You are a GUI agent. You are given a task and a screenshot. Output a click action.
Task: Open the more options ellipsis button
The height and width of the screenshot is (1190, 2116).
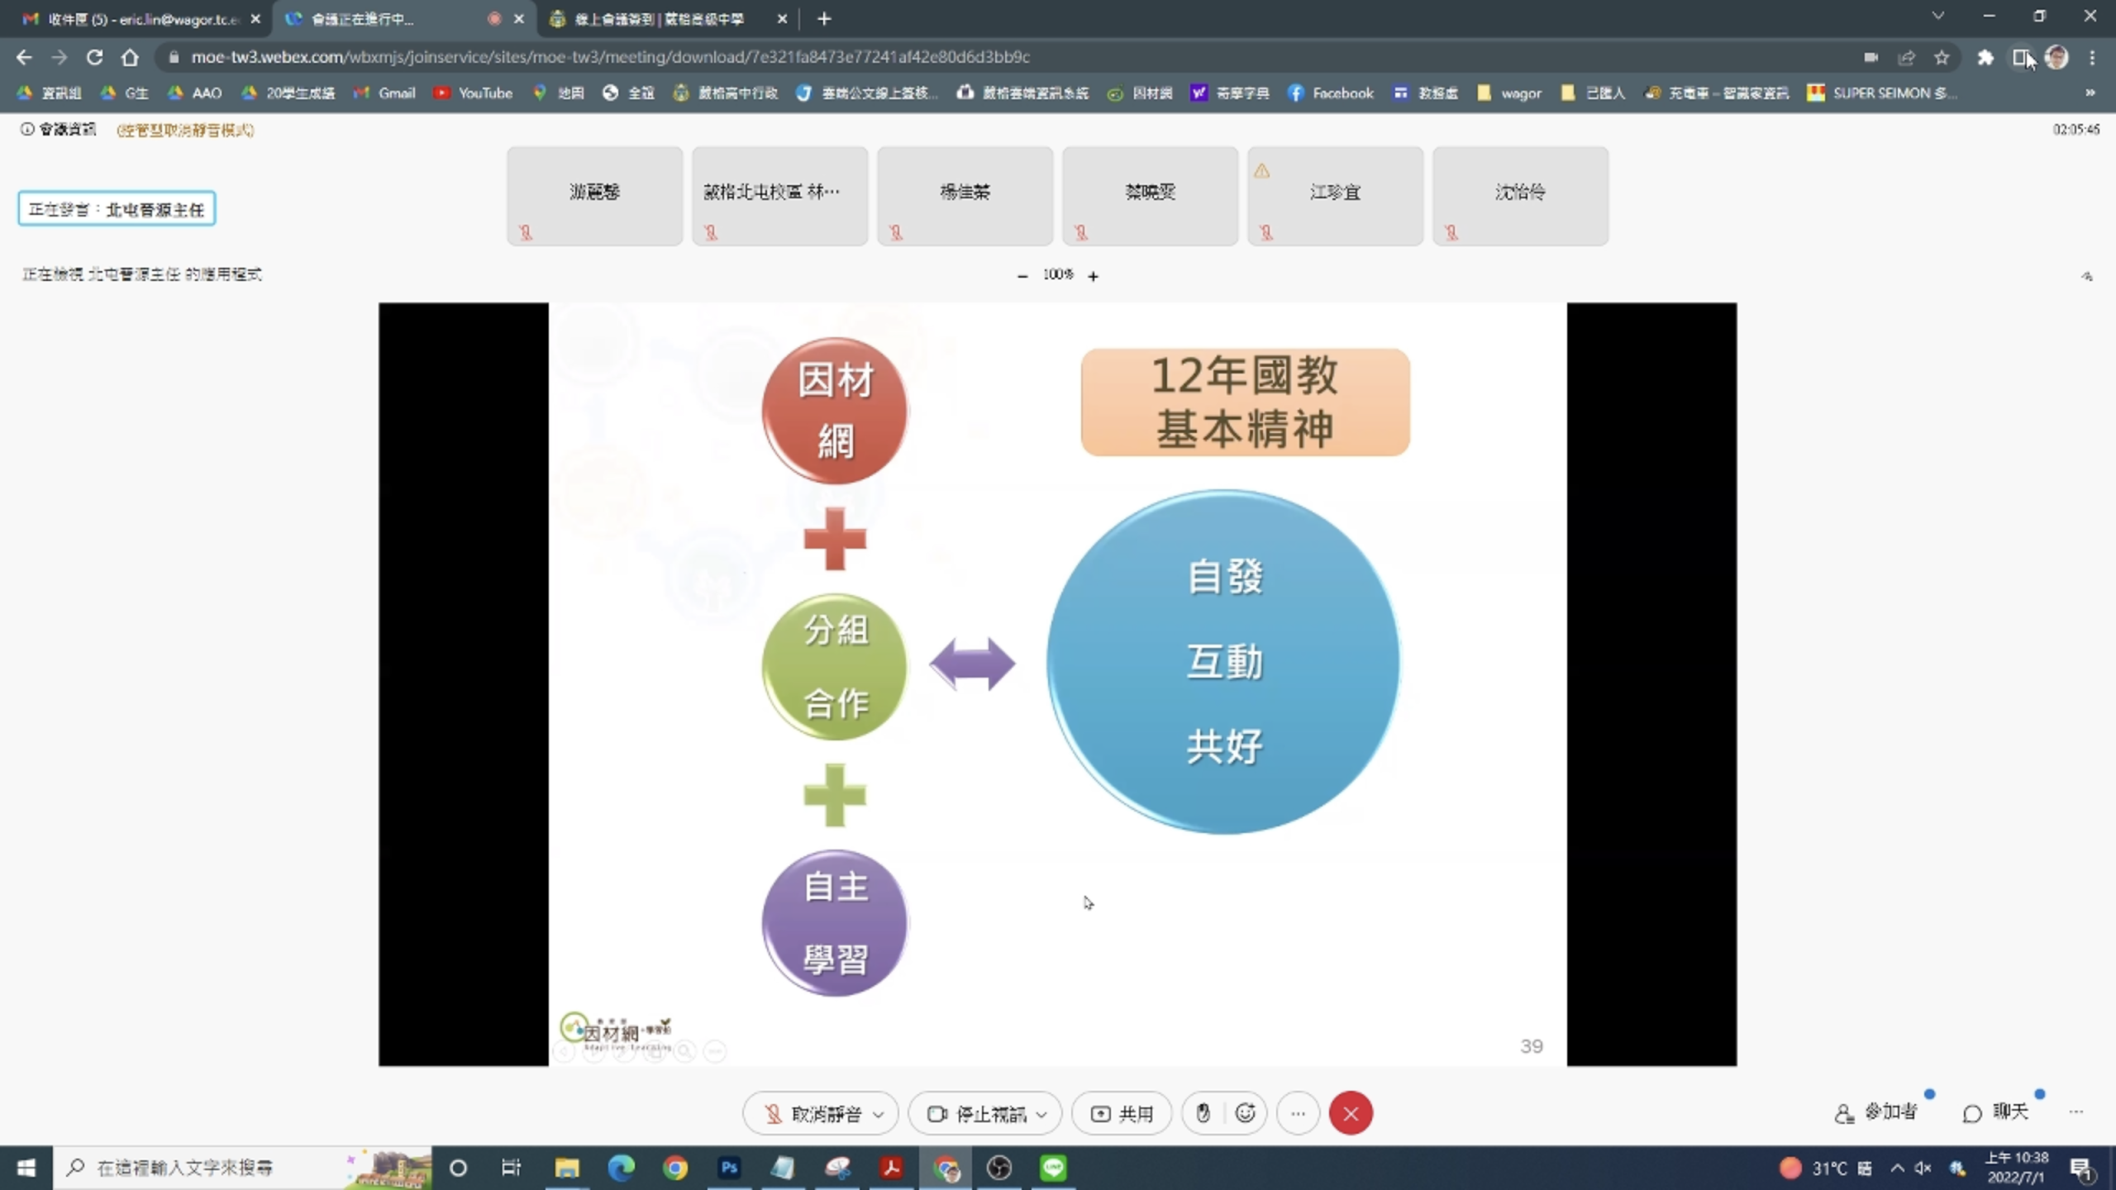1298,1113
